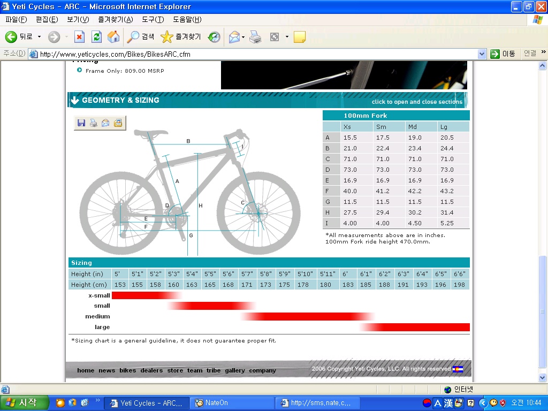This screenshot has height=411, width=548.
Task: Toggle the A input mode tray icon
Action: click(x=437, y=403)
